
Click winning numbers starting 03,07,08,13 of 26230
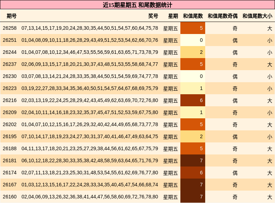(x=90, y=76)
